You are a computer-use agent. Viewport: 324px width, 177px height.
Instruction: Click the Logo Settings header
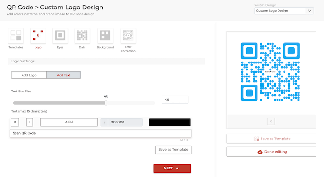click(x=106, y=61)
